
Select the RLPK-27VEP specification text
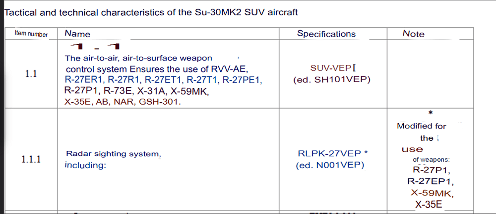(331, 154)
